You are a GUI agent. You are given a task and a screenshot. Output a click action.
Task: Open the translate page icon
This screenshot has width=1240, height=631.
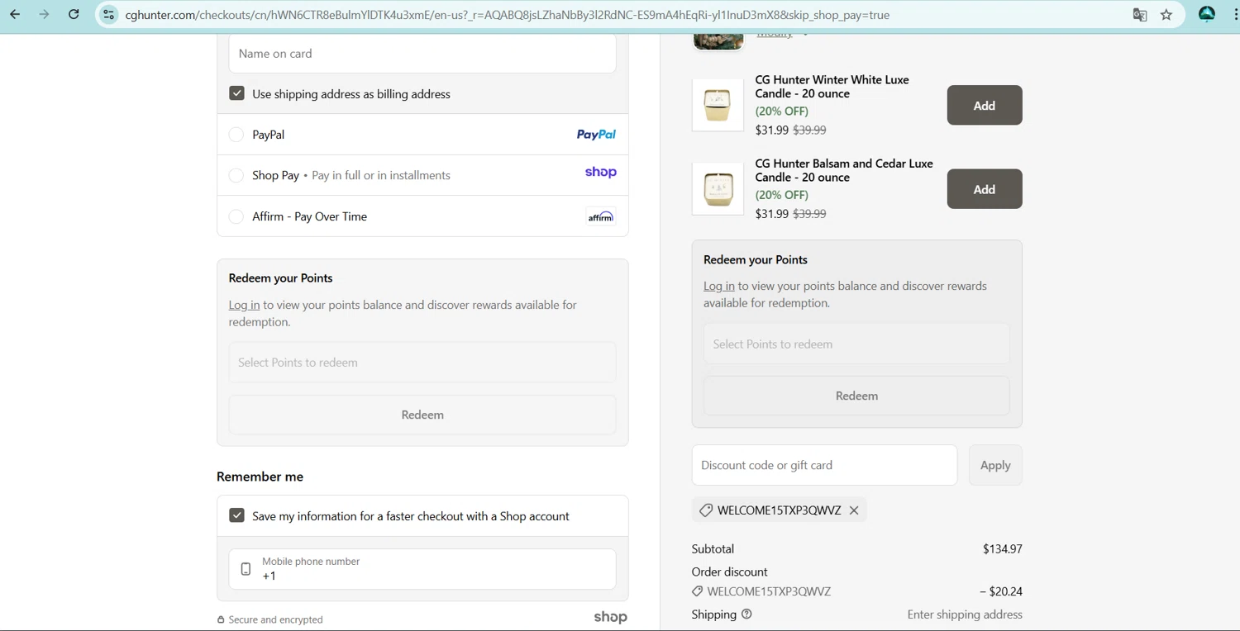click(1140, 15)
